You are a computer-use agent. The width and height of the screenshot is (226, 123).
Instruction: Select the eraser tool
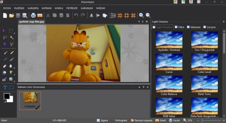coord(5,66)
